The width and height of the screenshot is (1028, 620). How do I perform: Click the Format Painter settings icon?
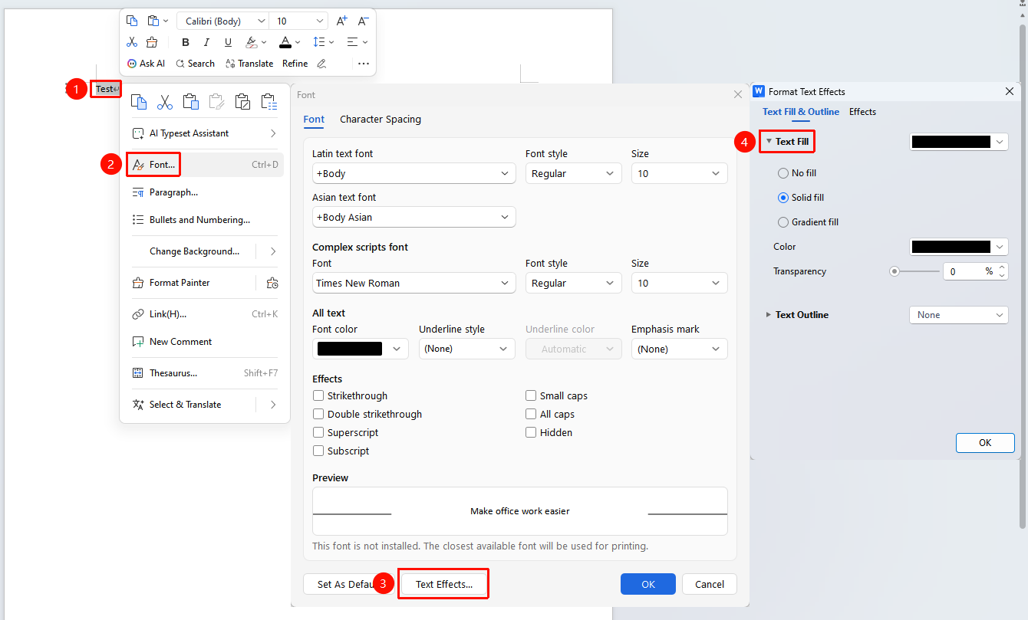pyautogui.click(x=272, y=283)
